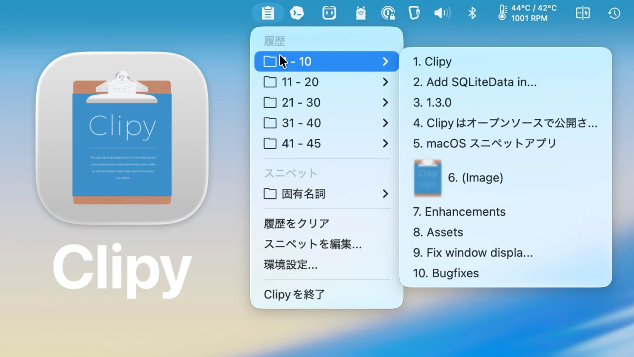634x357 pixels.
Task: Expand the 41 - 45 submenu chevron
Action: [385, 143]
